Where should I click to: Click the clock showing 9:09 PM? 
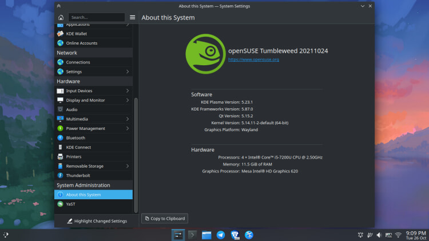tap(416, 235)
